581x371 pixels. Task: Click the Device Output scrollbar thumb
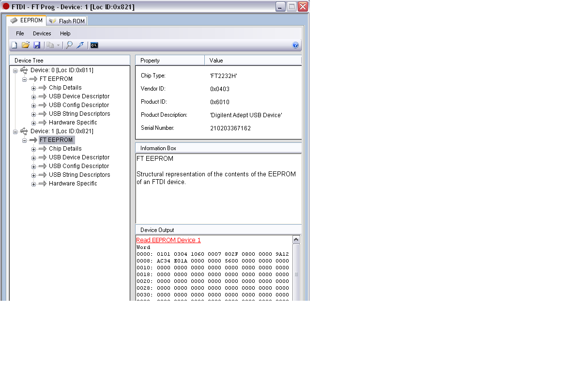pyautogui.click(x=296, y=274)
